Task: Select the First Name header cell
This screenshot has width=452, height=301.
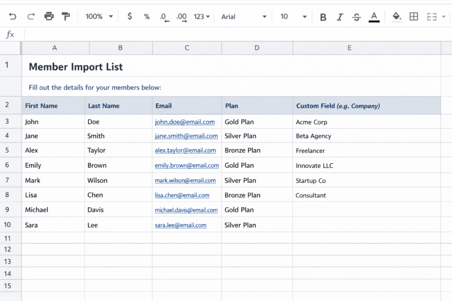Action: click(53, 106)
